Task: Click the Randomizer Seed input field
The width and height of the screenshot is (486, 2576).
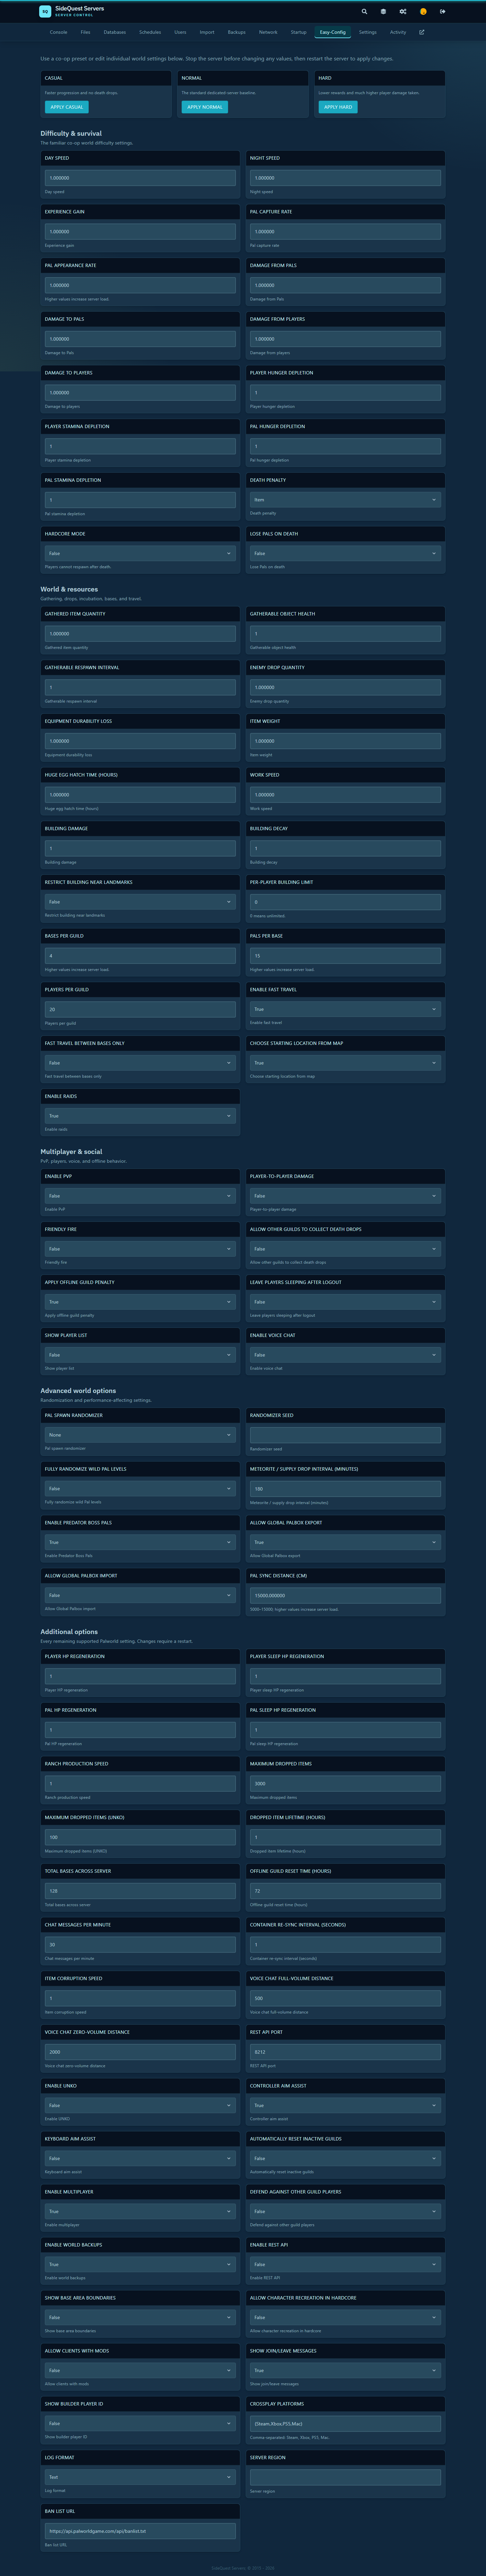Action: (x=345, y=1435)
